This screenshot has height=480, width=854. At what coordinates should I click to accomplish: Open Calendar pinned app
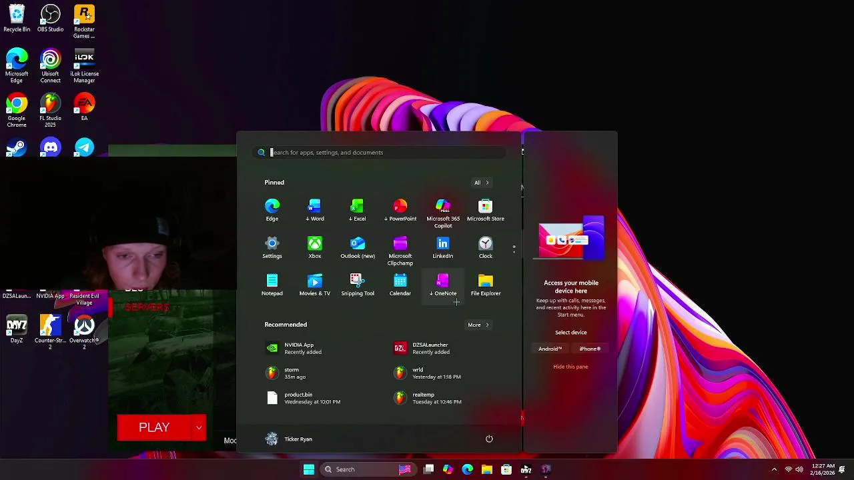click(400, 285)
